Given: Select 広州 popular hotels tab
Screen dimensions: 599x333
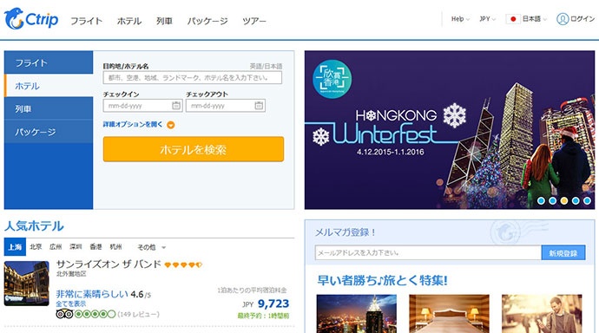Looking at the screenshot, I should 56,247.
